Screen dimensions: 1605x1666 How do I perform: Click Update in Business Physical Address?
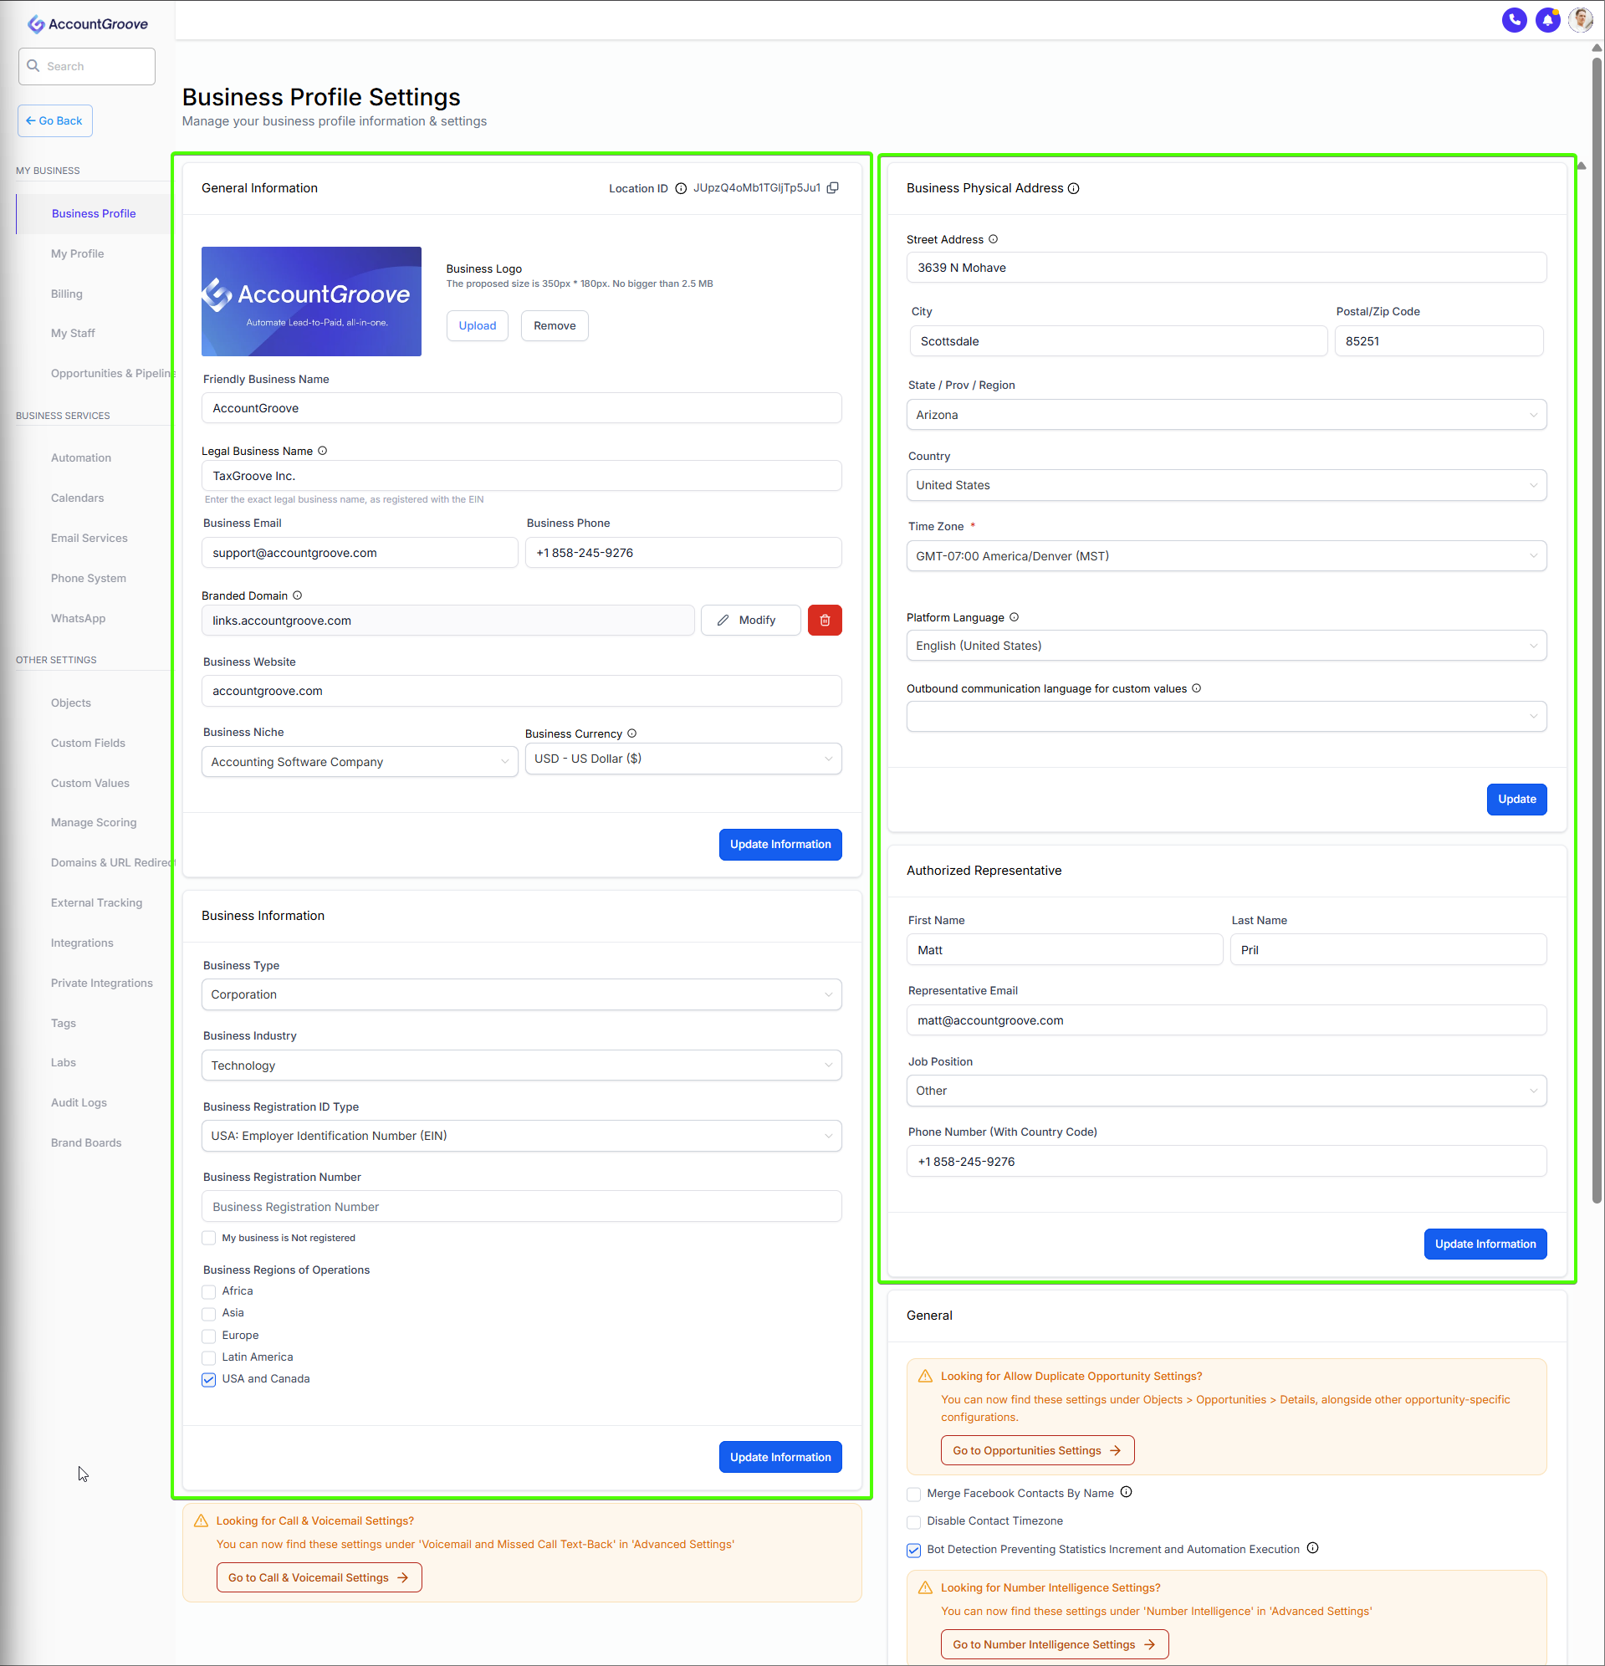click(x=1516, y=800)
